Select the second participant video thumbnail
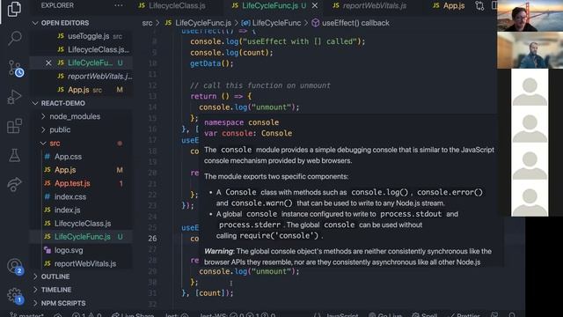This screenshot has width=563, height=317. (530, 50)
